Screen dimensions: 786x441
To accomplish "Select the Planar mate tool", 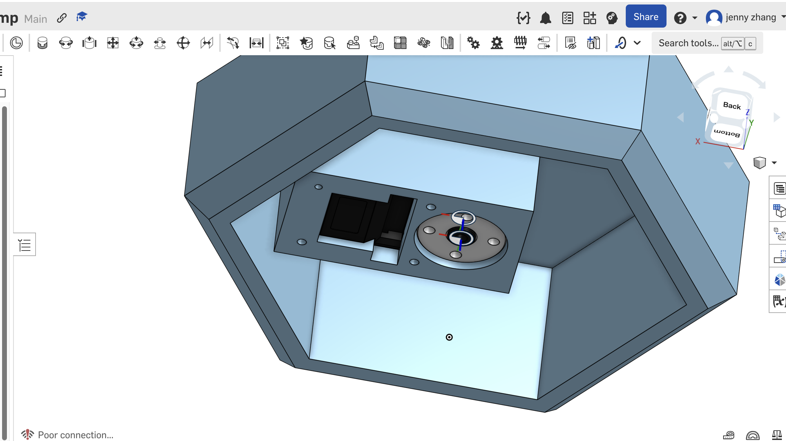I will click(113, 43).
